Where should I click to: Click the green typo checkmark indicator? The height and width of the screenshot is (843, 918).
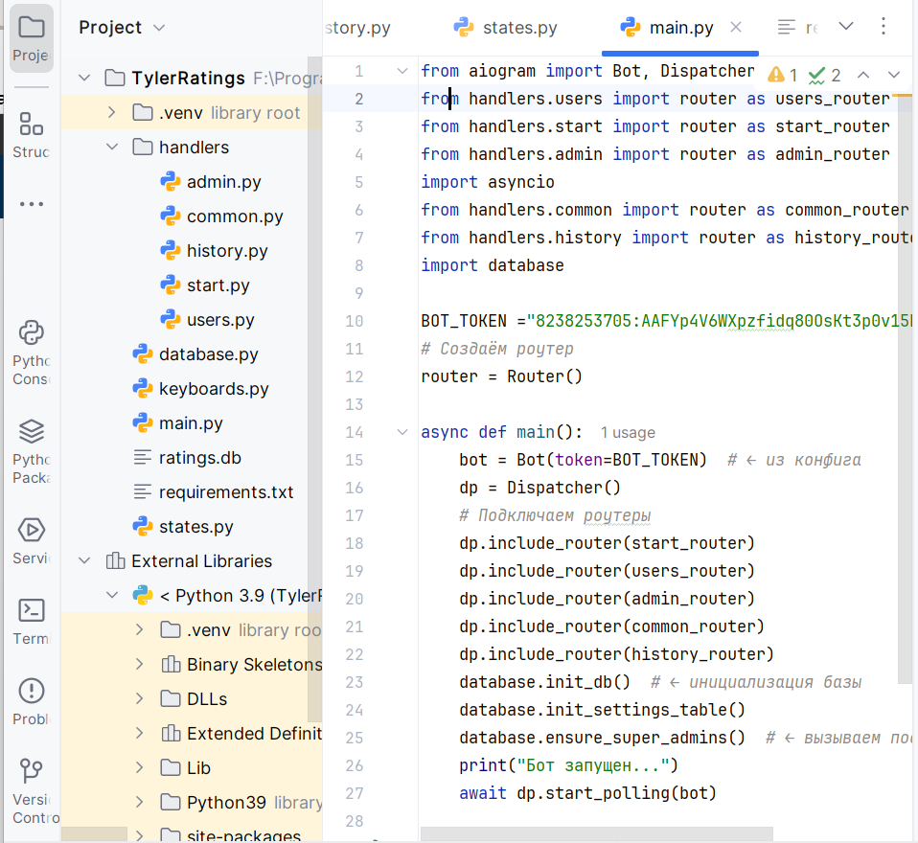coord(824,75)
